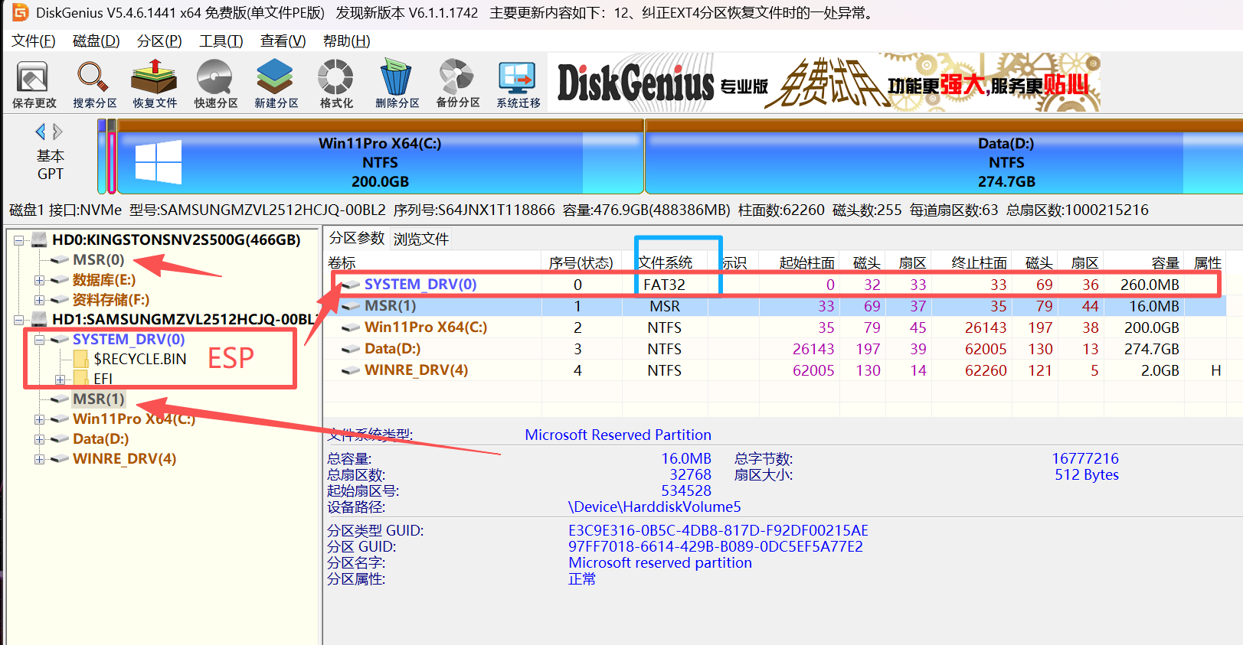Click the $RECYCLE.BIN folder icon

(x=81, y=359)
